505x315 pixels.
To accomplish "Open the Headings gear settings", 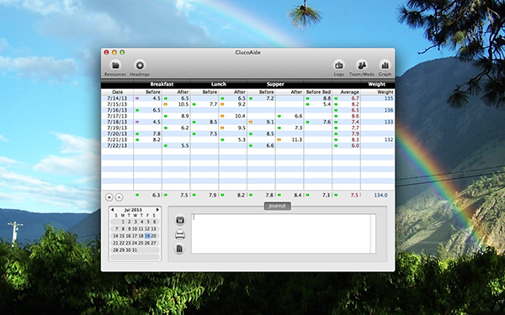I will point(140,66).
